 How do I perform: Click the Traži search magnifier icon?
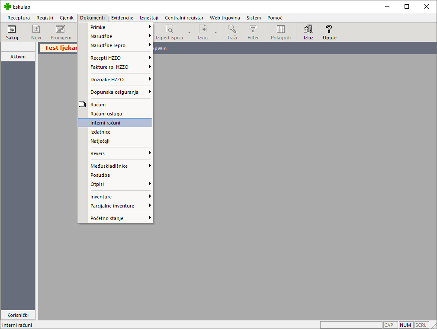(x=232, y=29)
